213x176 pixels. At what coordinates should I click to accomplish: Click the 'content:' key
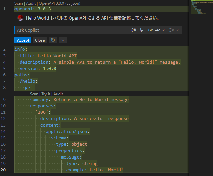point(51,125)
